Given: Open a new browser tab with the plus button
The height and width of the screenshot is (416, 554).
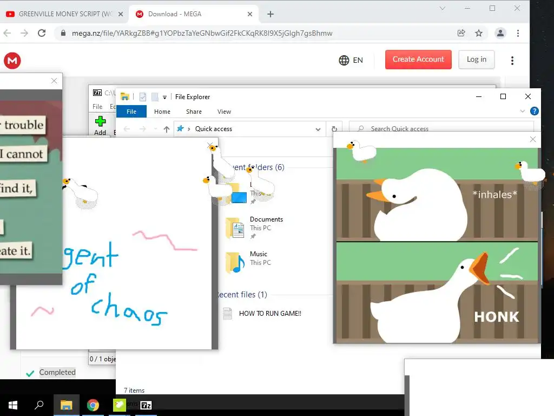Looking at the screenshot, I should [x=271, y=14].
